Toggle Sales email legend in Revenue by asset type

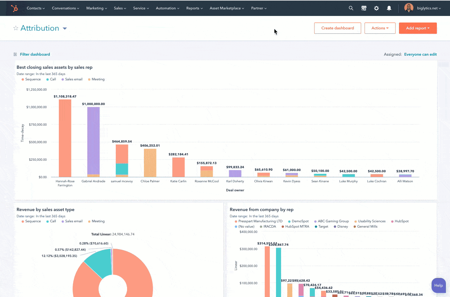point(72,221)
